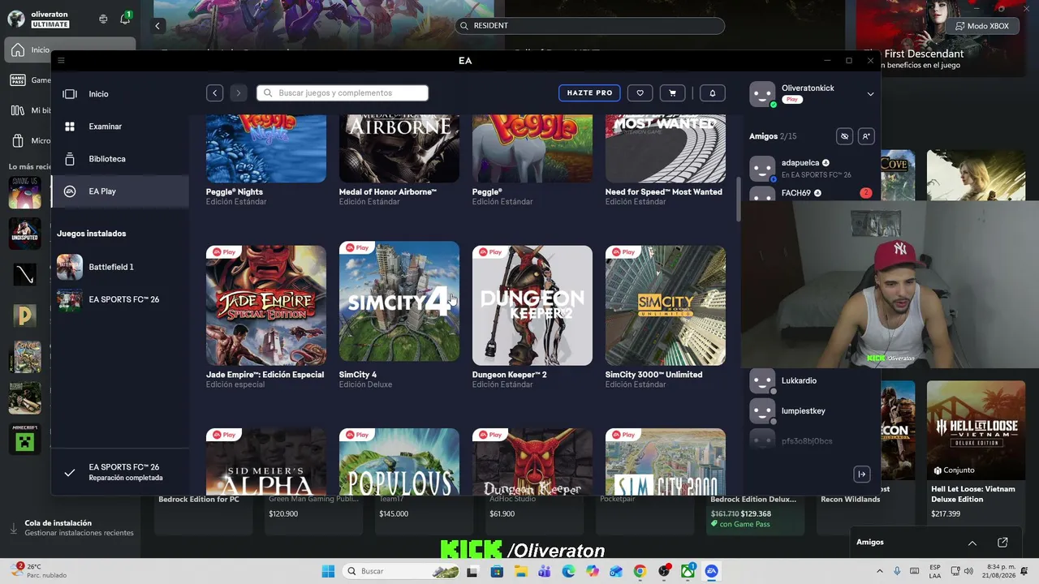Screen dimensions: 1039x584
Task: Open the Windows Start menu
Action: (x=328, y=571)
